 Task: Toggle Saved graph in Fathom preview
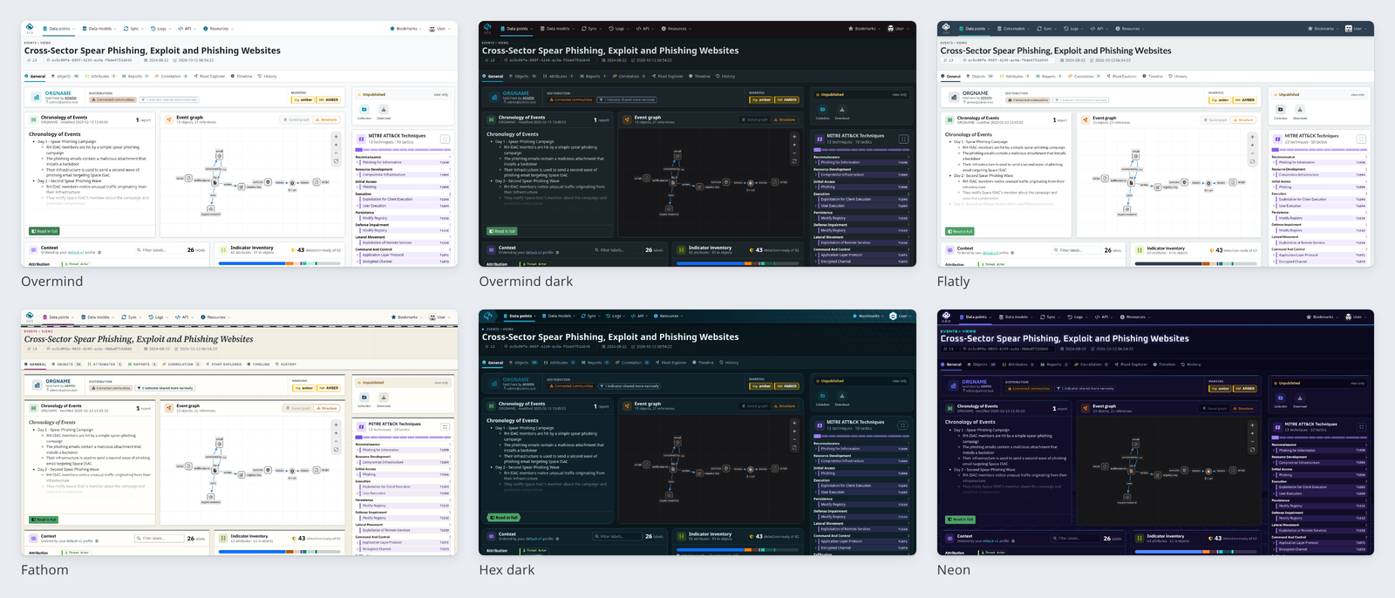(x=299, y=408)
